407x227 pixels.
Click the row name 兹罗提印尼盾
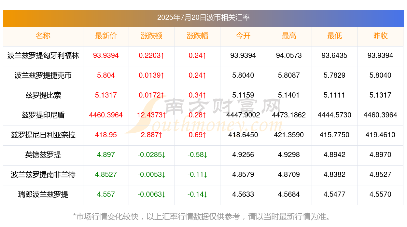(43, 115)
